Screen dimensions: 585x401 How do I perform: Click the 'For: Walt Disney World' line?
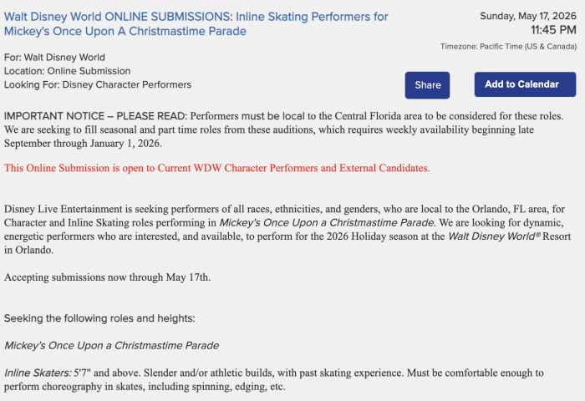click(55, 58)
